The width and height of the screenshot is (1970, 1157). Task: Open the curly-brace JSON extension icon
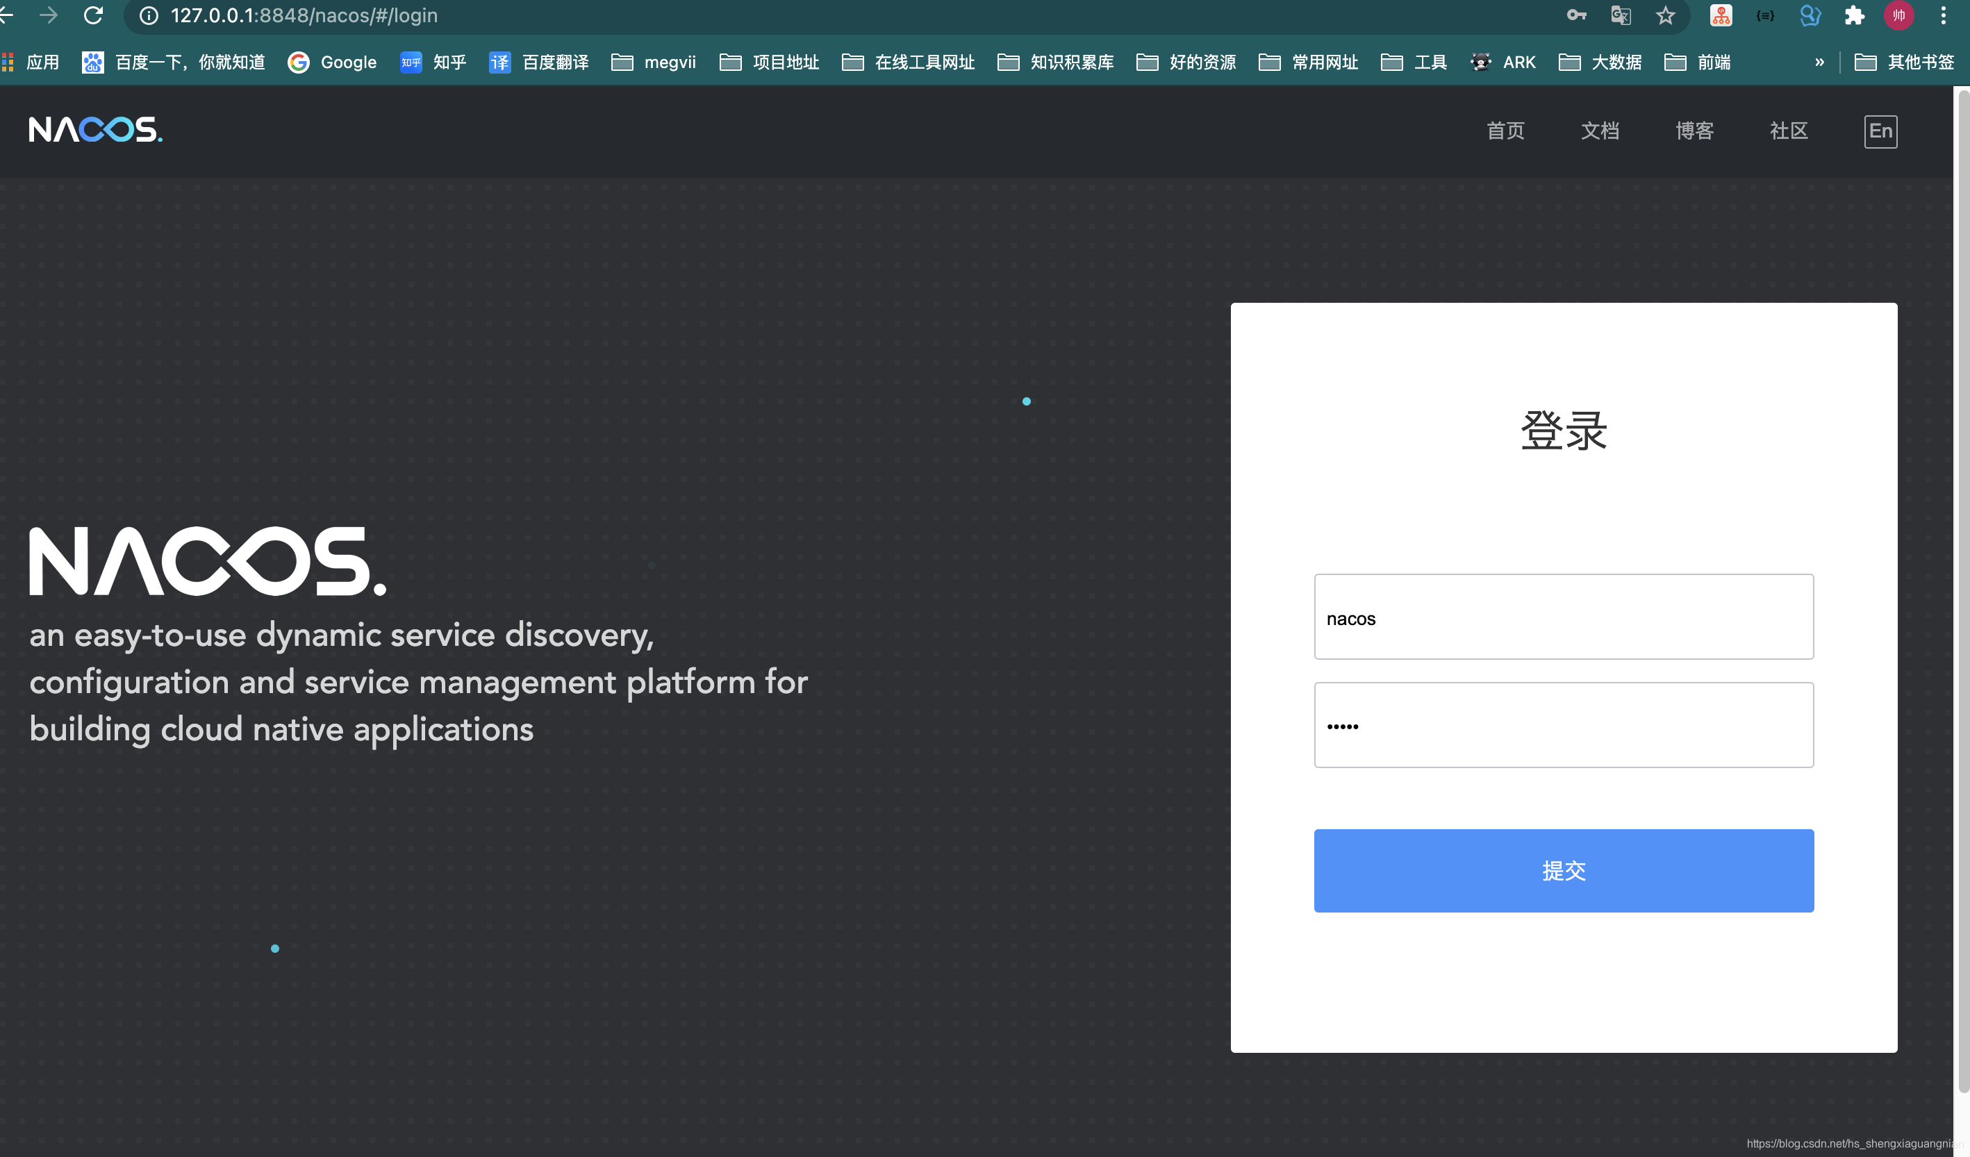click(1765, 15)
